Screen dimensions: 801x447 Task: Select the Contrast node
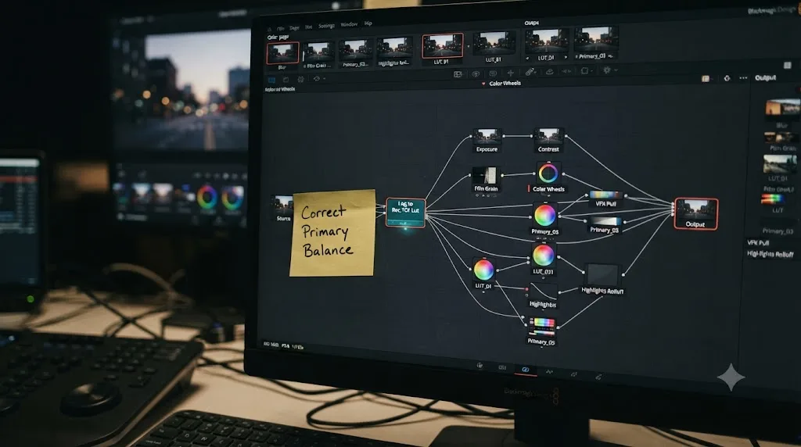coord(548,141)
